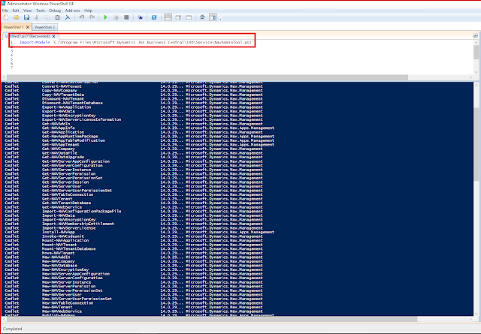This screenshot has width=481, height=334.
Task: Open a script with the folder icon
Action: tap(17, 17)
